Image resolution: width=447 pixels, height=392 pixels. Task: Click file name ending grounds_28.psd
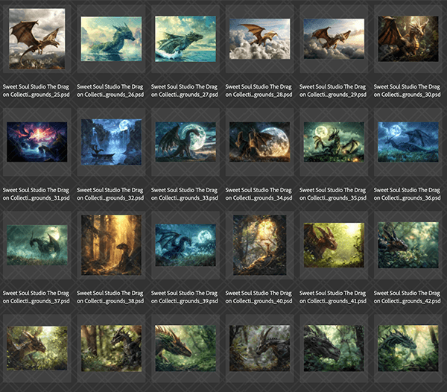coord(259,91)
